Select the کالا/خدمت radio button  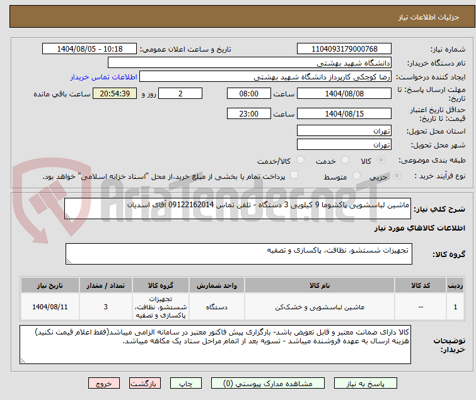tap(300, 160)
